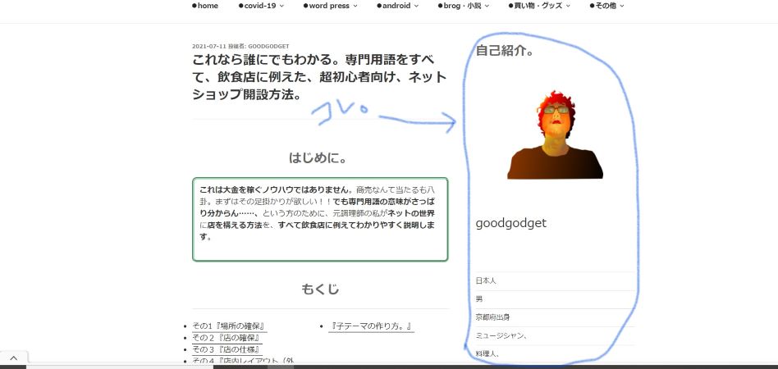Viewport: 778px width, 369px height.
Task: Expand the word press dropdown chevron
Action: [x=355, y=6]
